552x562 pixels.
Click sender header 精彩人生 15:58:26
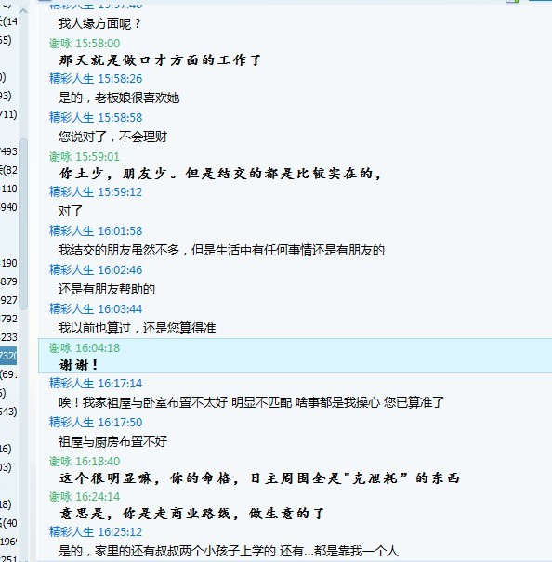pos(96,78)
